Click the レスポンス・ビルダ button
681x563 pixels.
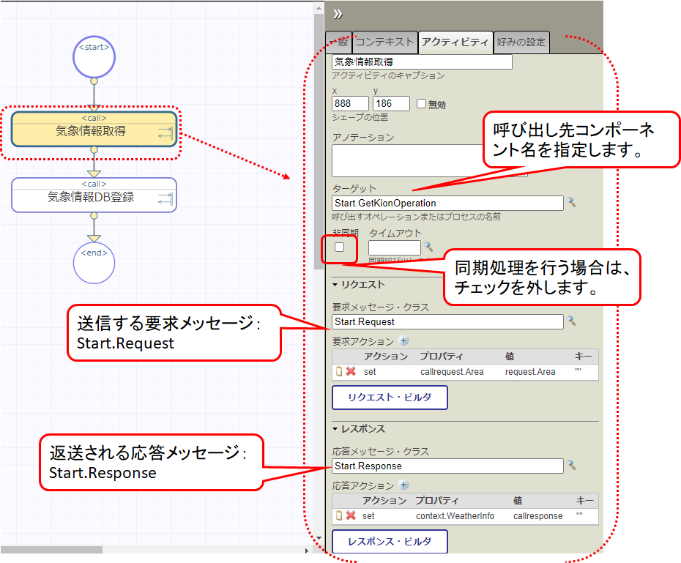[x=390, y=542]
